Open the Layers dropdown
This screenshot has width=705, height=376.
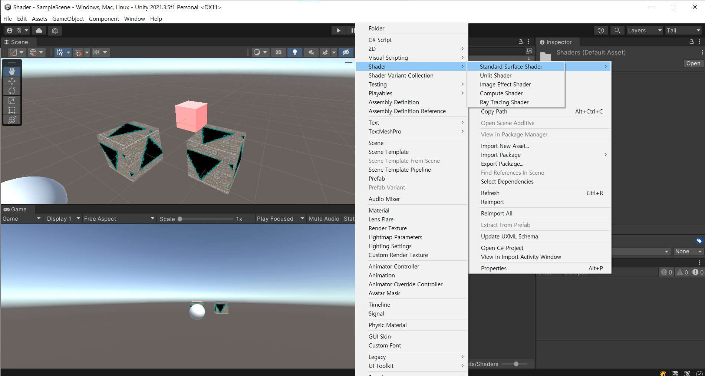click(x=645, y=30)
